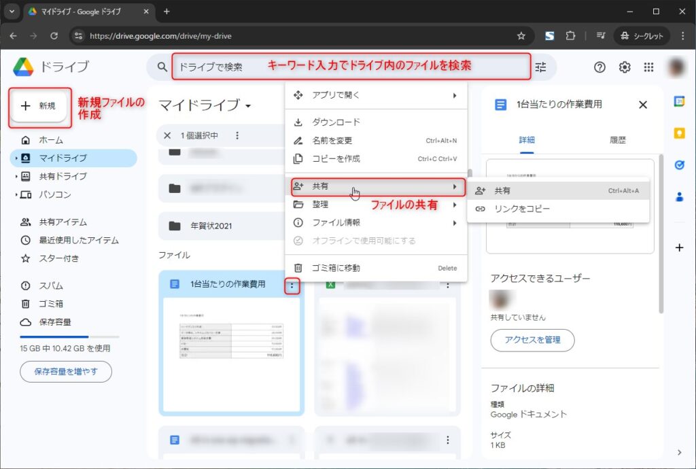The width and height of the screenshot is (696, 469).
Task: Open Google Calendar in side panel
Action: (x=679, y=101)
